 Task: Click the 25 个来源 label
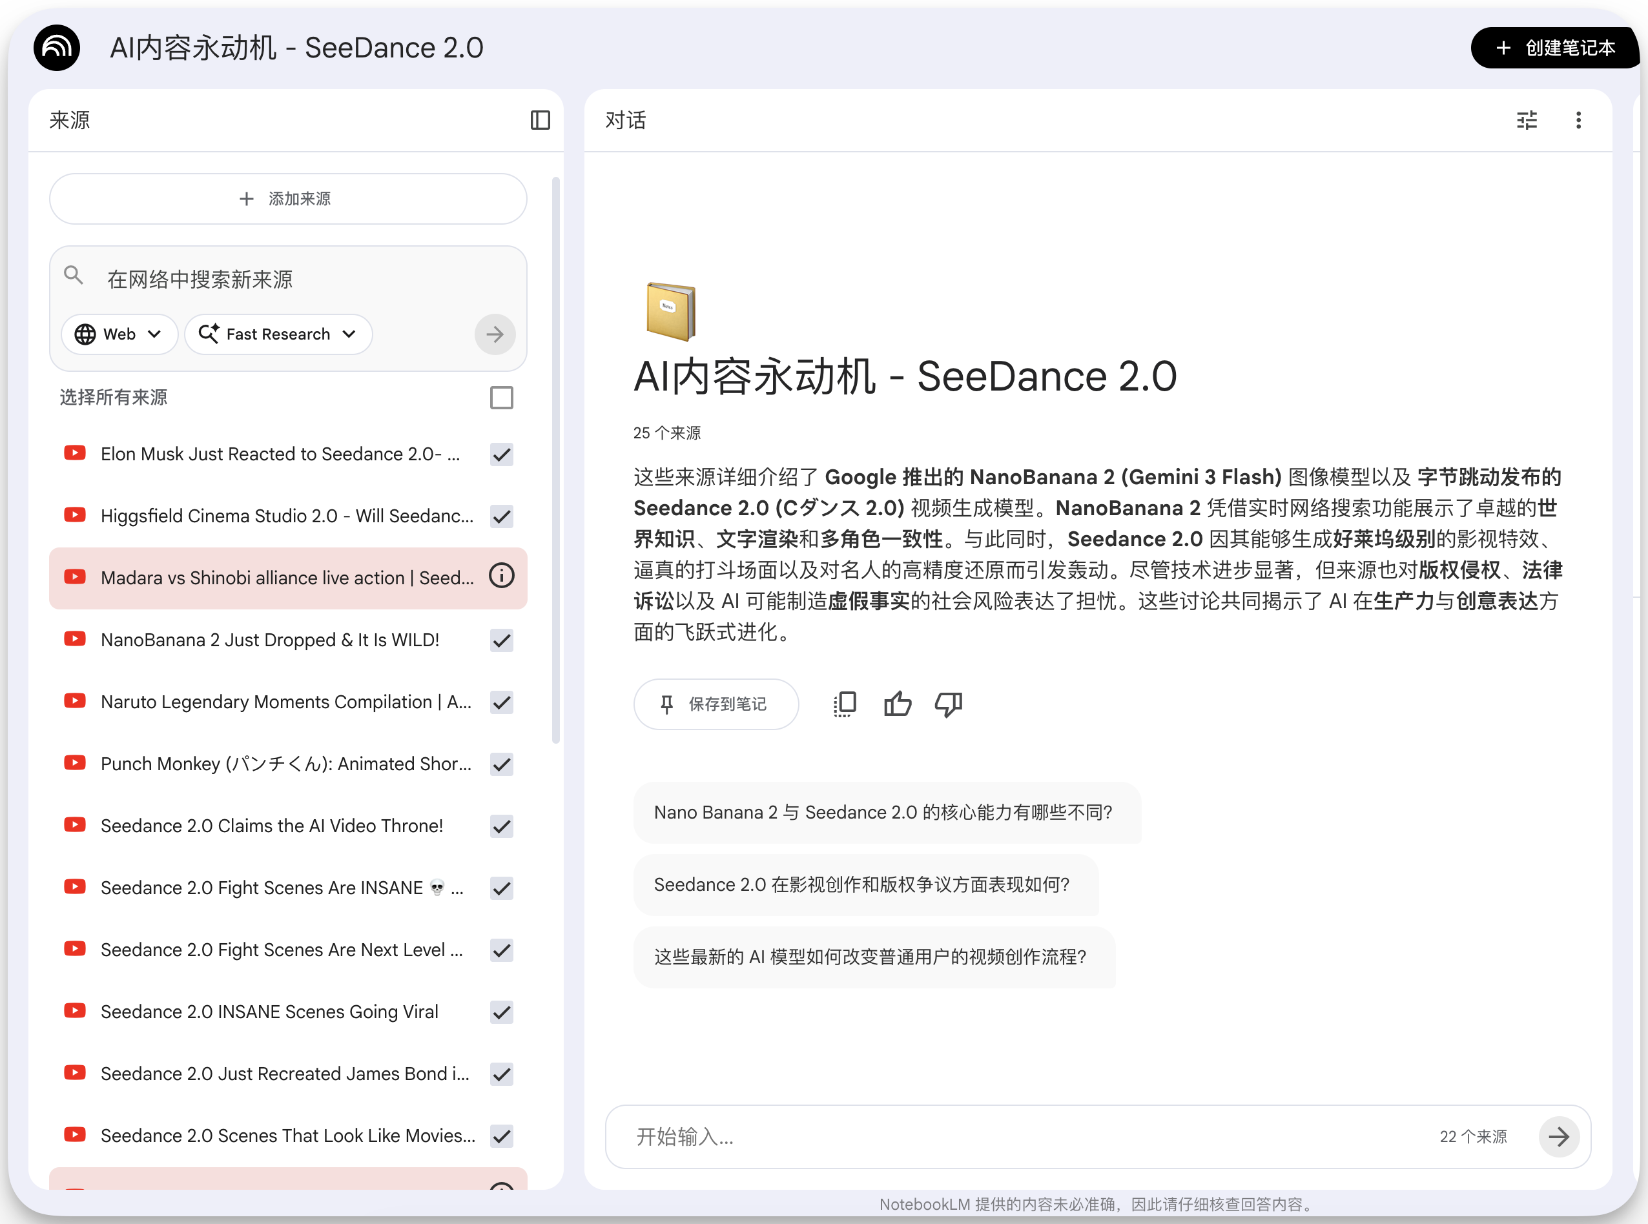coord(667,433)
